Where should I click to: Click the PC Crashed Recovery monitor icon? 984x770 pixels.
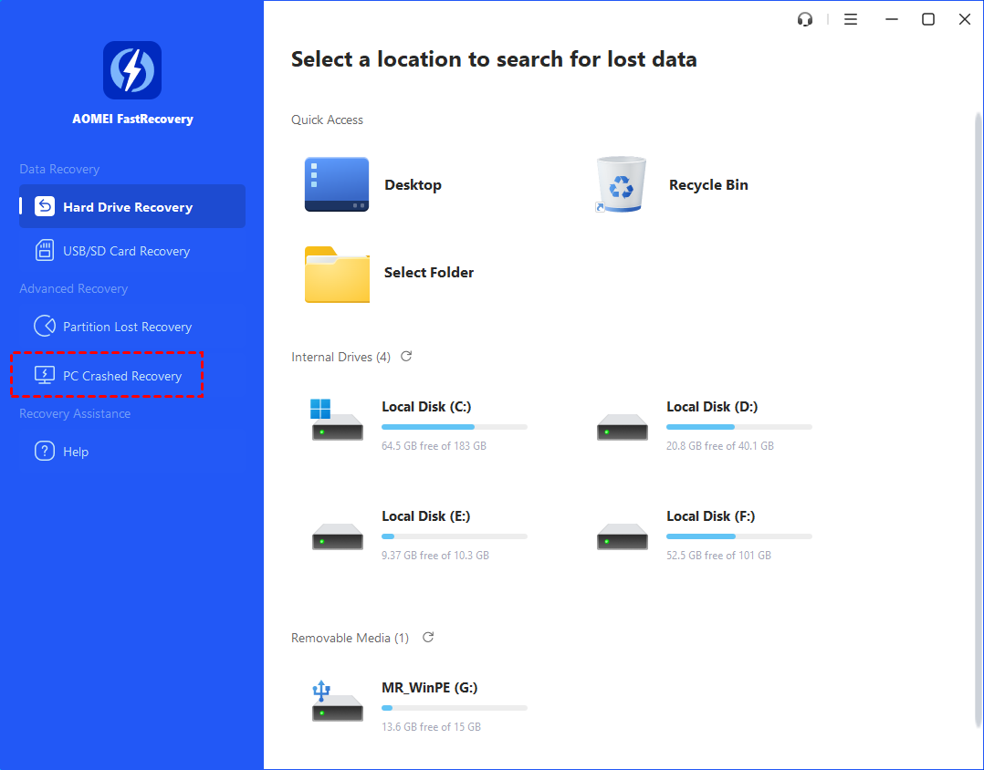pyautogui.click(x=45, y=376)
